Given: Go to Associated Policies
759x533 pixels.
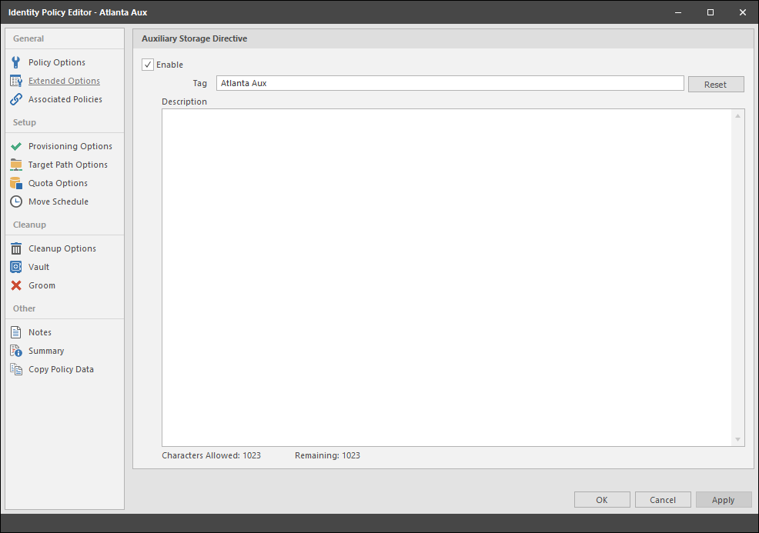Looking at the screenshot, I should click(x=65, y=99).
